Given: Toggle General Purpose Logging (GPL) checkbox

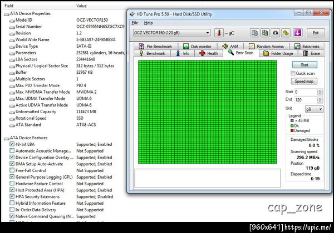Looking at the screenshot, I should (x=12, y=177).
